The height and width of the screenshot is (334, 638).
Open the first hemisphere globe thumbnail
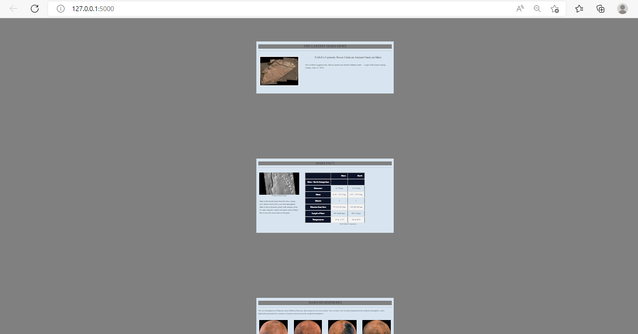[x=273, y=327]
